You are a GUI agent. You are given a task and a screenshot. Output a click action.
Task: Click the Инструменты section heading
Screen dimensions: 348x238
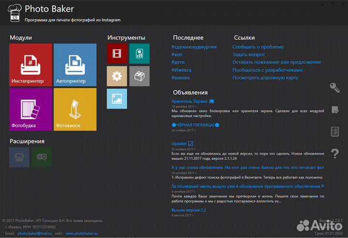(x=126, y=38)
